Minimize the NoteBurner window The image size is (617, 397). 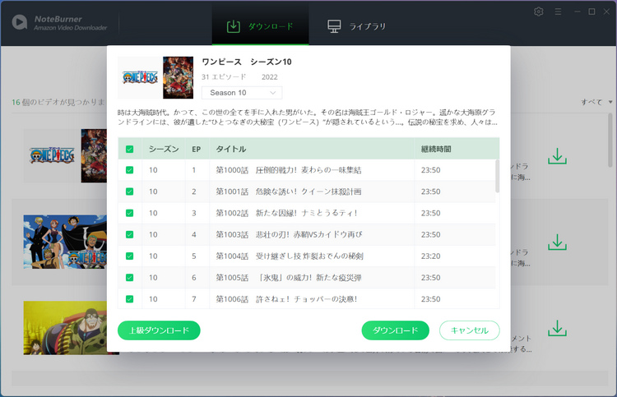(578, 12)
